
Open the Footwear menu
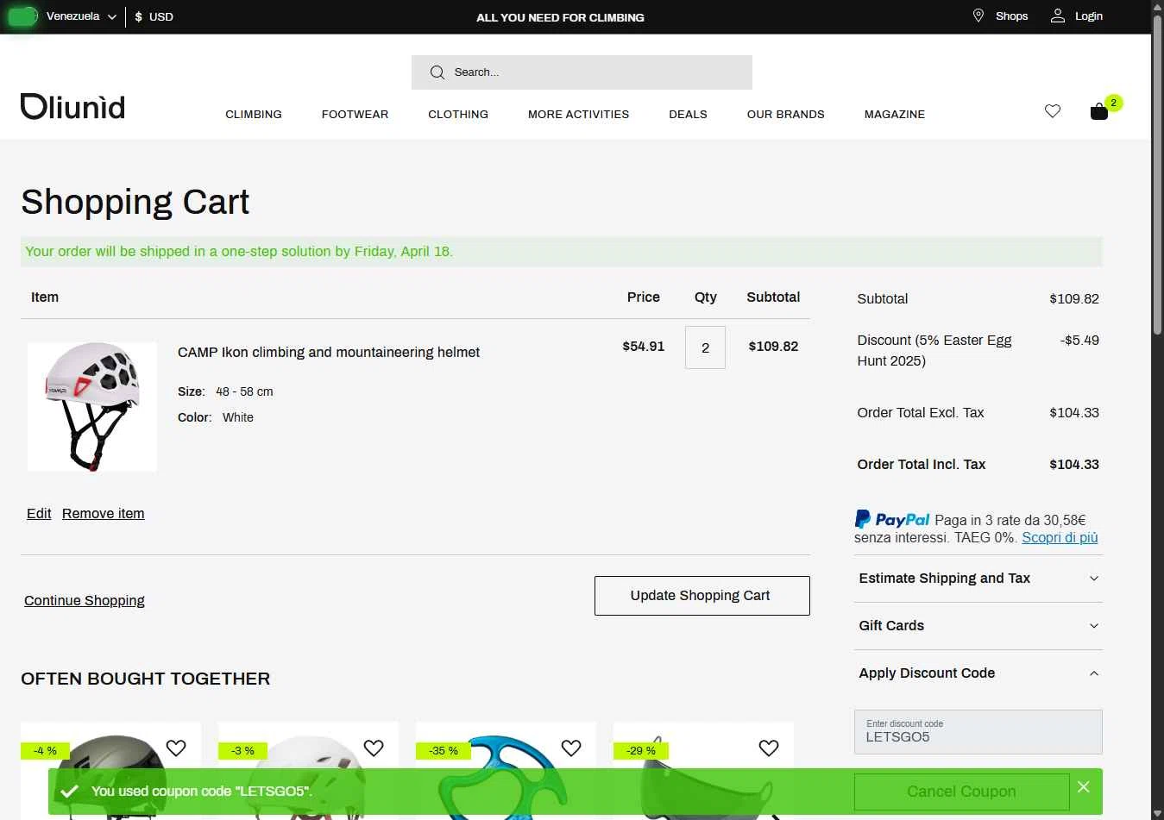point(355,114)
